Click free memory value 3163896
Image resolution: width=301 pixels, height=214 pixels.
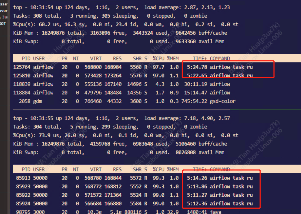click(100, 33)
